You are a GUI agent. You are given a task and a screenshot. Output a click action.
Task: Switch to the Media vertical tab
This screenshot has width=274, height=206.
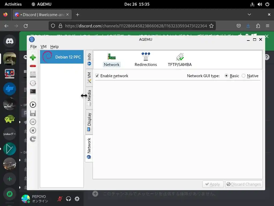click(89, 98)
